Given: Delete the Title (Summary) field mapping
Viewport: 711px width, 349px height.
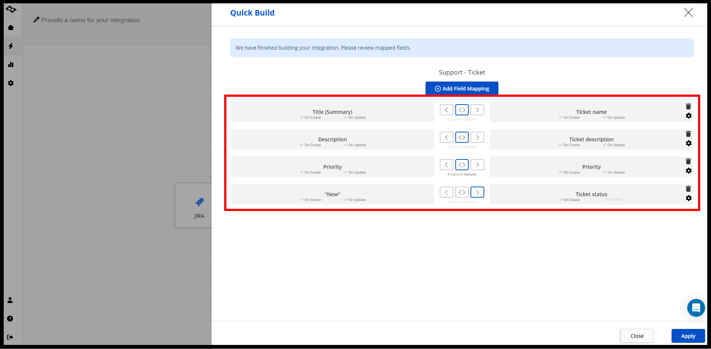Looking at the screenshot, I should click(x=688, y=107).
